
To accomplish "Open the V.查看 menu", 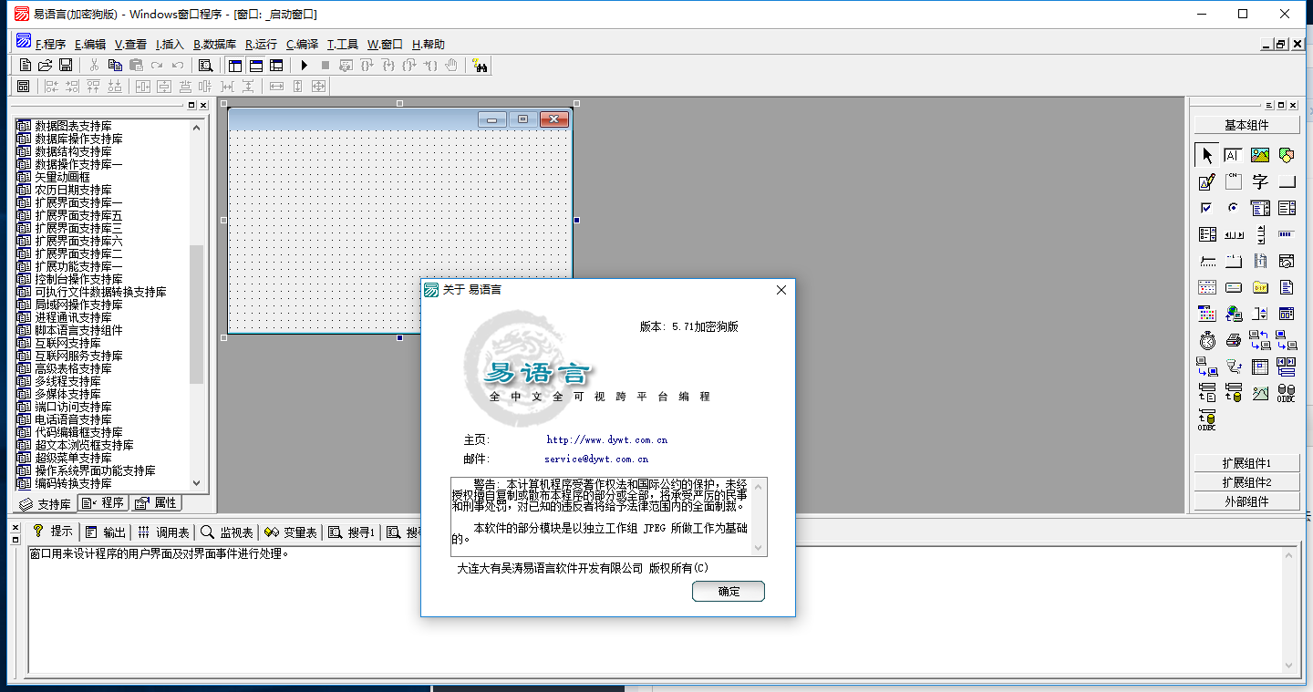I will tap(130, 44).
